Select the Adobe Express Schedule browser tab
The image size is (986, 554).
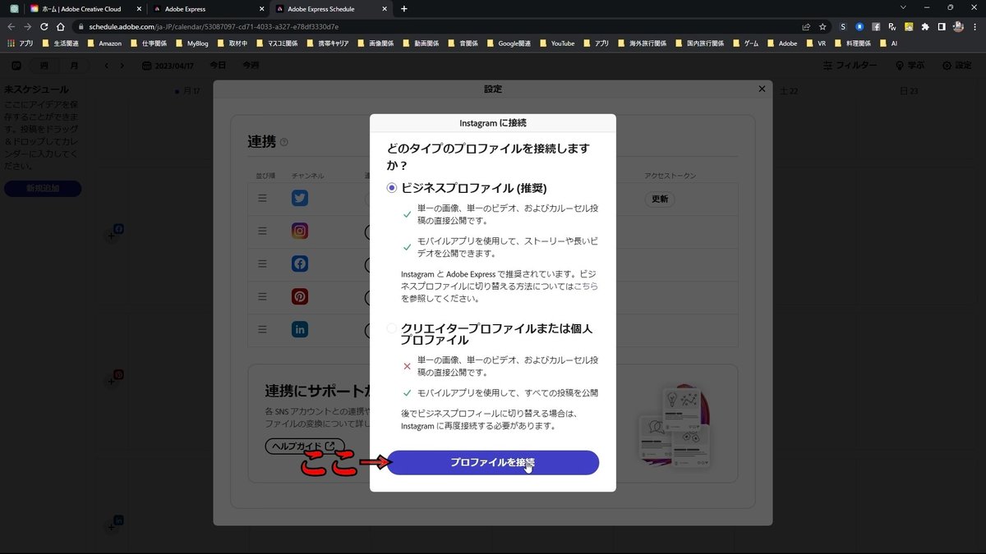pos(331,8)
